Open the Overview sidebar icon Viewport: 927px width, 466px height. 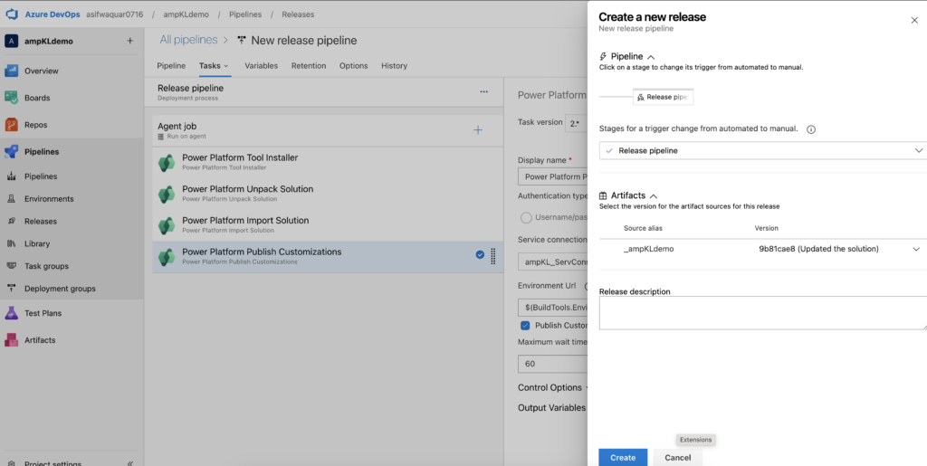pos(11,71)
